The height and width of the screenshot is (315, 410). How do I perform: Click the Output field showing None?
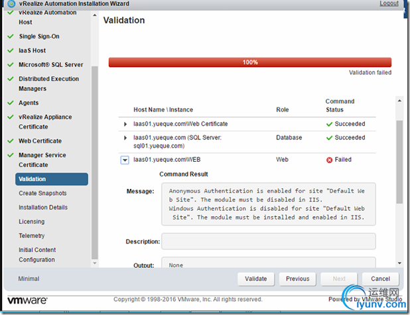click(269, 263)
